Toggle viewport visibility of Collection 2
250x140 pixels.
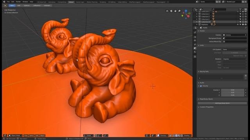243,14
